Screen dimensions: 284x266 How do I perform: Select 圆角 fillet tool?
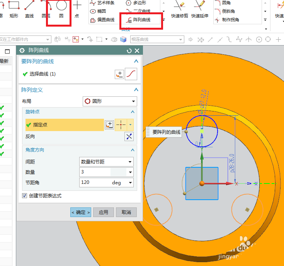pos(223,3)
